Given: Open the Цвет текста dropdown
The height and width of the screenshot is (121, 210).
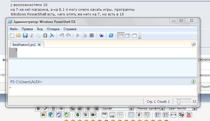Looking at the screenshot, I should click(x=182, y=109).
